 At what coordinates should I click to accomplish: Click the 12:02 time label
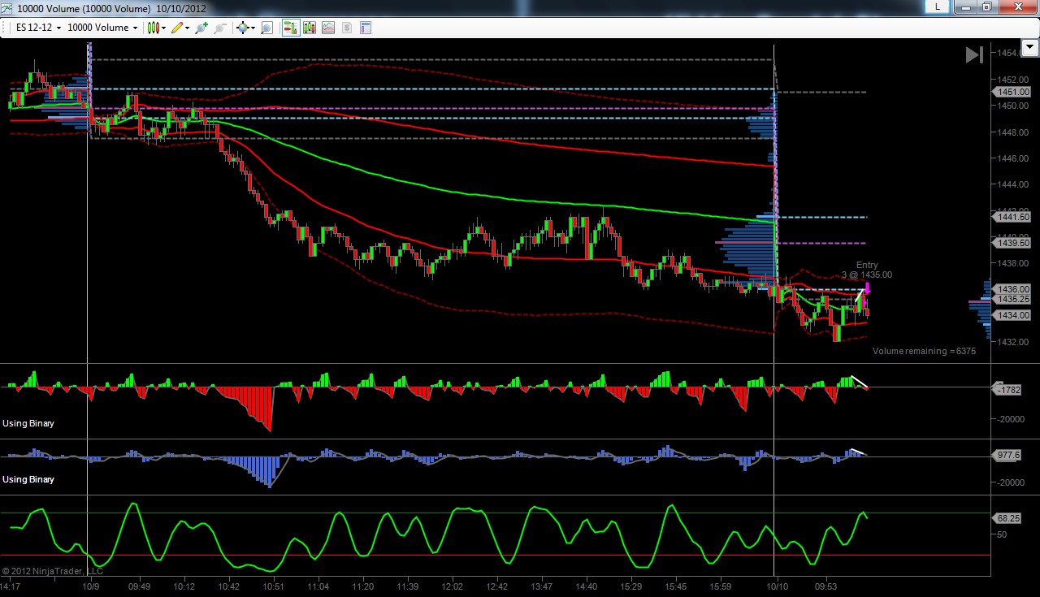pos(452,586)
